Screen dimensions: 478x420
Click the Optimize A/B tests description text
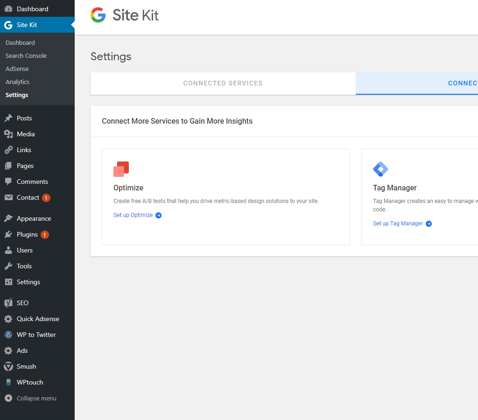pyautogui.click(x=216, y=201)
